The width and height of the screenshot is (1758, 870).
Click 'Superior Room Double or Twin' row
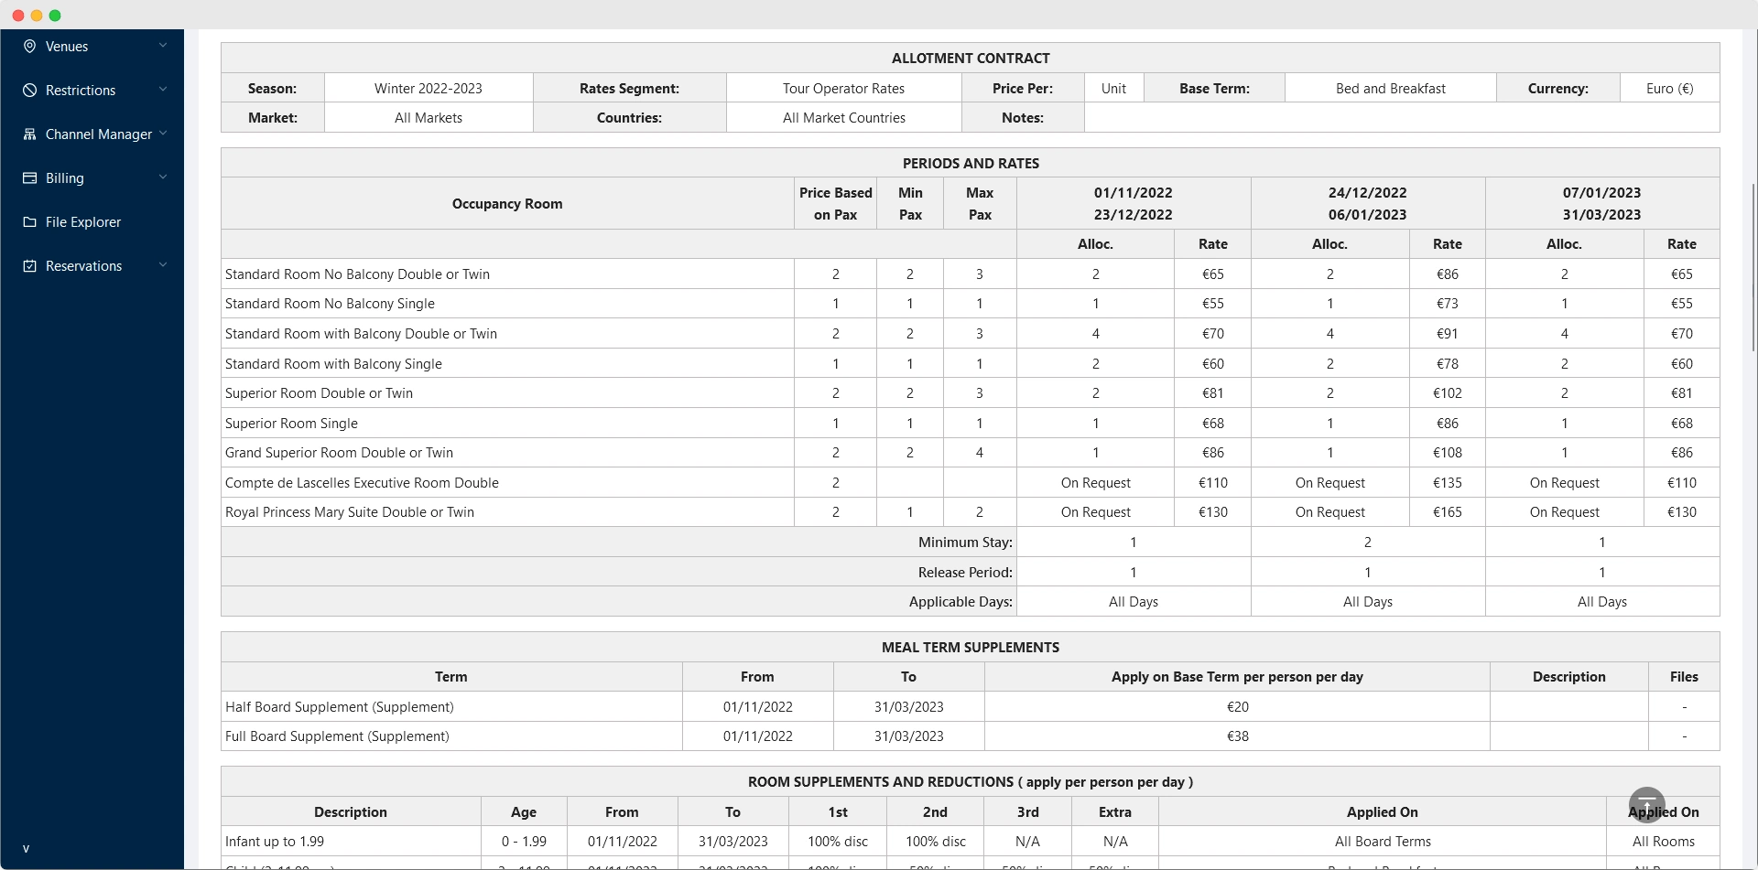pos(319,393)
